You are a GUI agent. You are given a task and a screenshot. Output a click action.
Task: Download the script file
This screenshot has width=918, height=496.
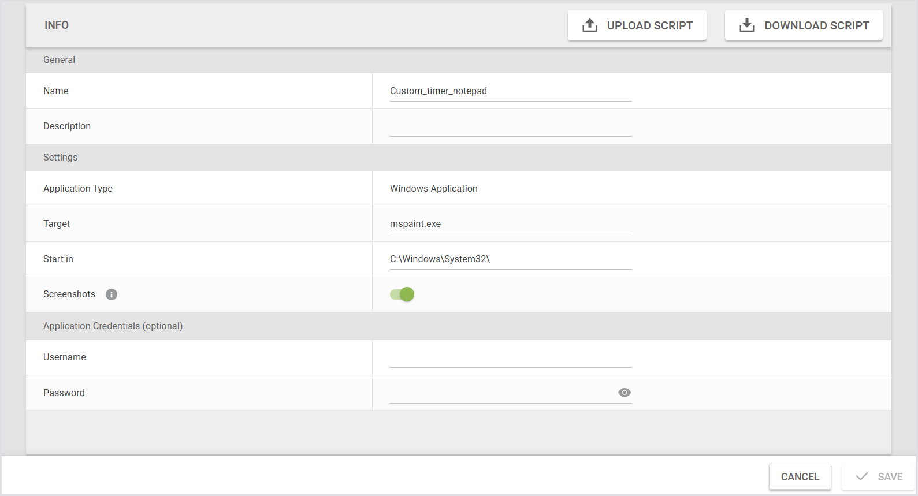[x=803, y=25]
